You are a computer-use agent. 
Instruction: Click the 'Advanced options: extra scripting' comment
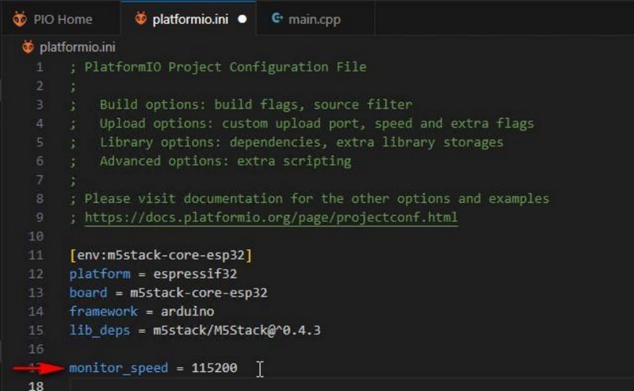(225, 161)
